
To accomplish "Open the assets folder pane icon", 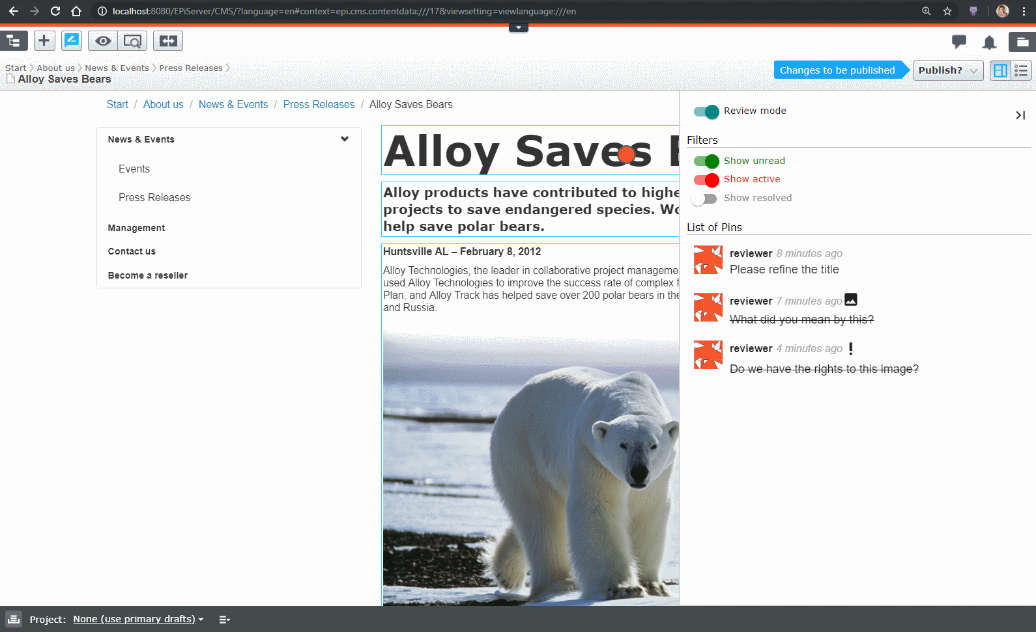I will [1022, 42].
